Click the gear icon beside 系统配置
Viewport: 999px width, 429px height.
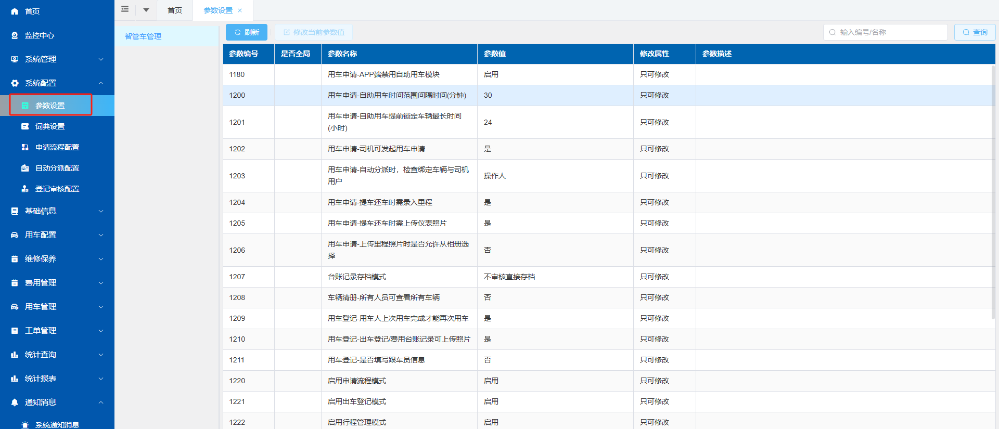pyautogui.click(x=15, y=83)
